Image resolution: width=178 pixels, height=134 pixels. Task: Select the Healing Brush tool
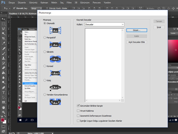[x=4, y=49]
